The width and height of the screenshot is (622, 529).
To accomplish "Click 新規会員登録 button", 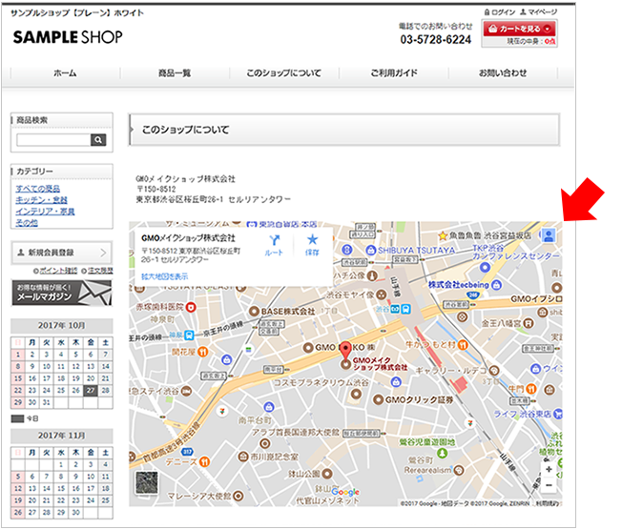I will [61, 253].
